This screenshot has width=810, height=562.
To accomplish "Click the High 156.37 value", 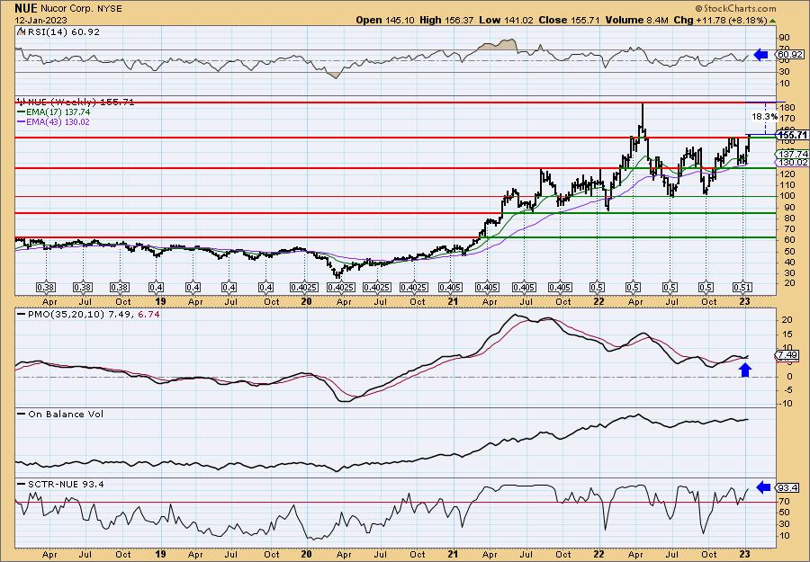I will (x=448, y=20).
